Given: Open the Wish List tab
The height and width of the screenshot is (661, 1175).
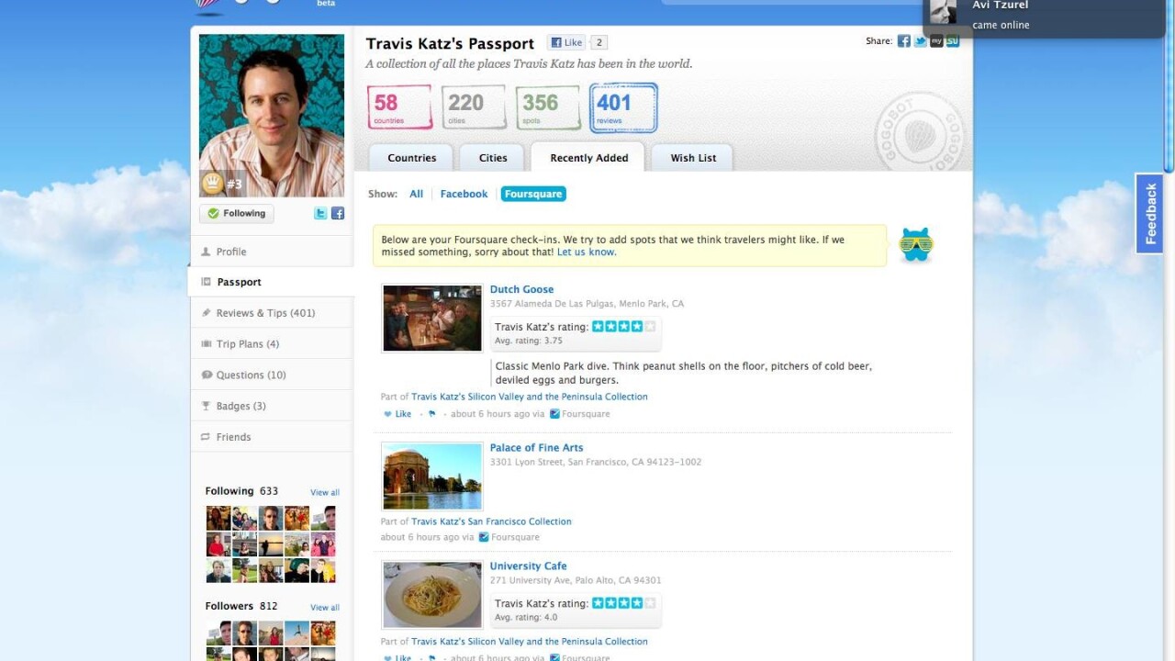Looking at the screenshot, I should [x=693, y=158].
